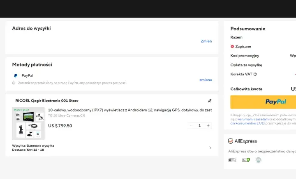Click the PayPal payment method label
The width and height of the screenshot is (296, 179).
[x=28, y=76]
